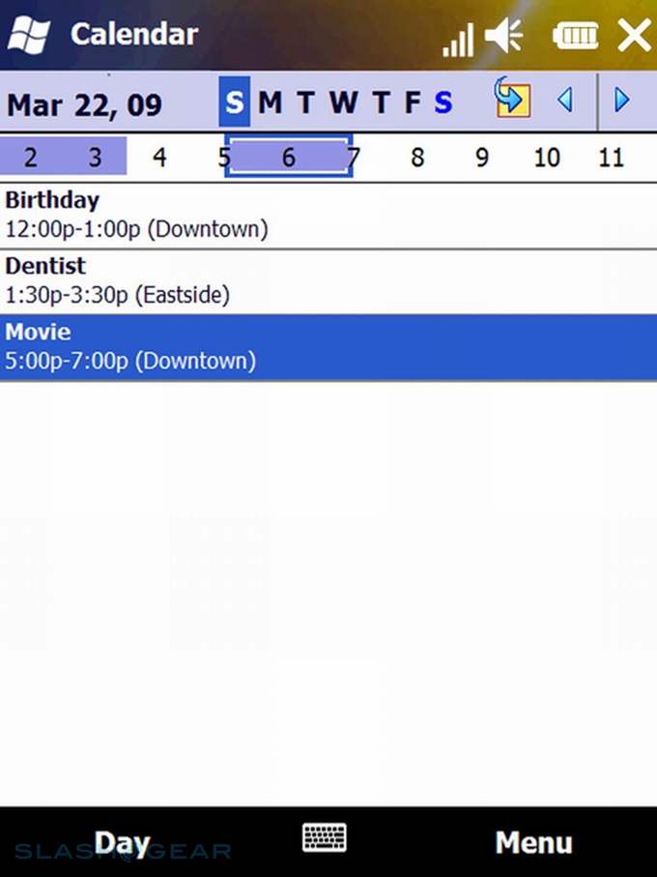
Task: Select Friday in the weekday strip
Action: pyautogui.click(x=413, y=102)
